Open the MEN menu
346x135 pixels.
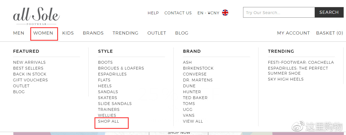(x=19, y=33)
